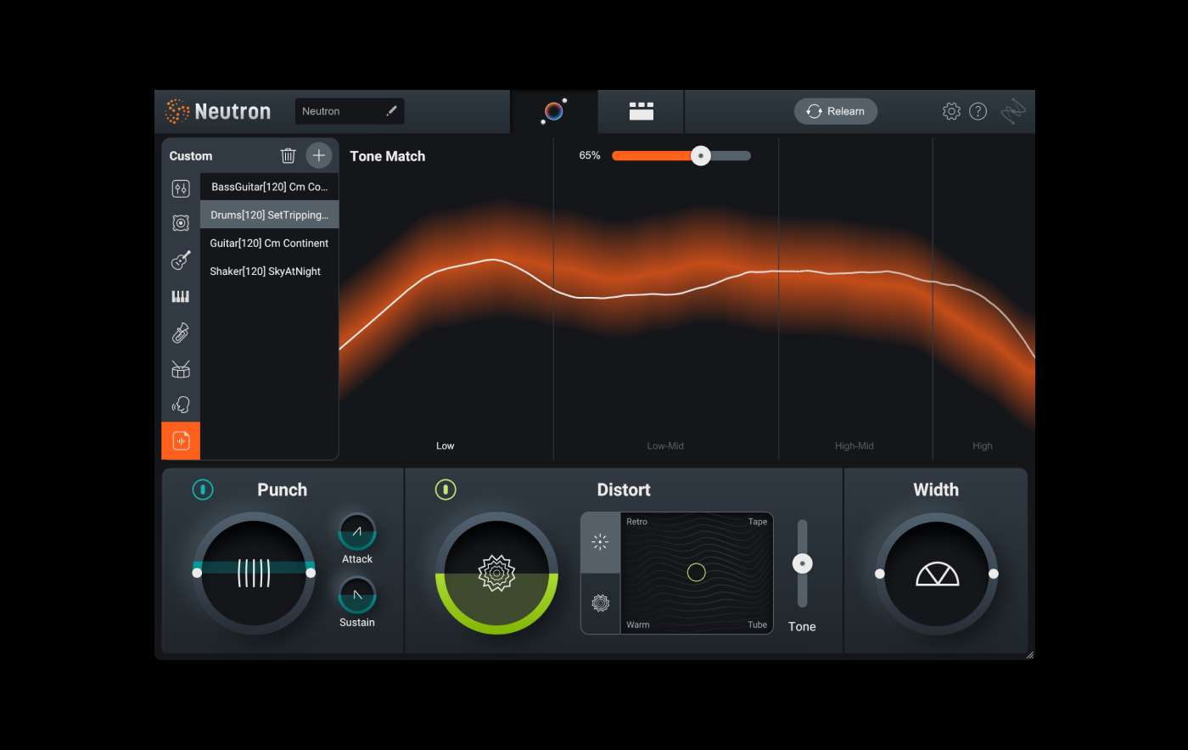Image resolution: width=1188 pixels, height=750 pixels.
Task: Open the settings gear
Action: pos(951,111)
